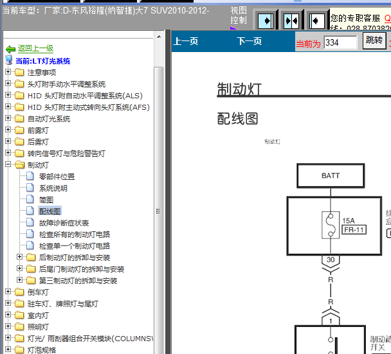The height and width of the screenshot is (354, 391).
Task: Select the 故障诊断症状表 item
Action: coord(64,223)
